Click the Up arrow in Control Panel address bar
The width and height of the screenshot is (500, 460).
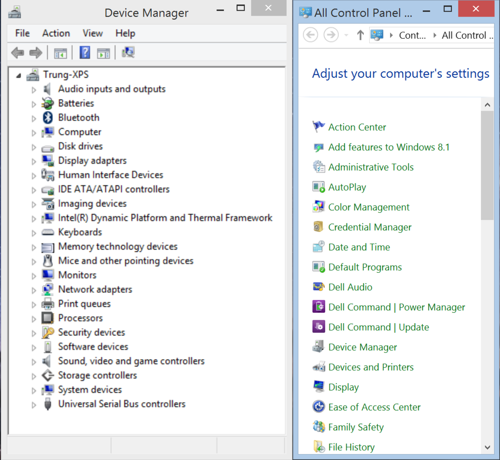click(x=360, y=35)
